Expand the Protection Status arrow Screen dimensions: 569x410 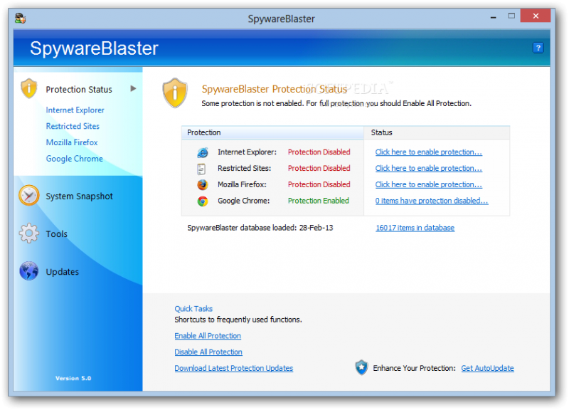coord(133,88)
